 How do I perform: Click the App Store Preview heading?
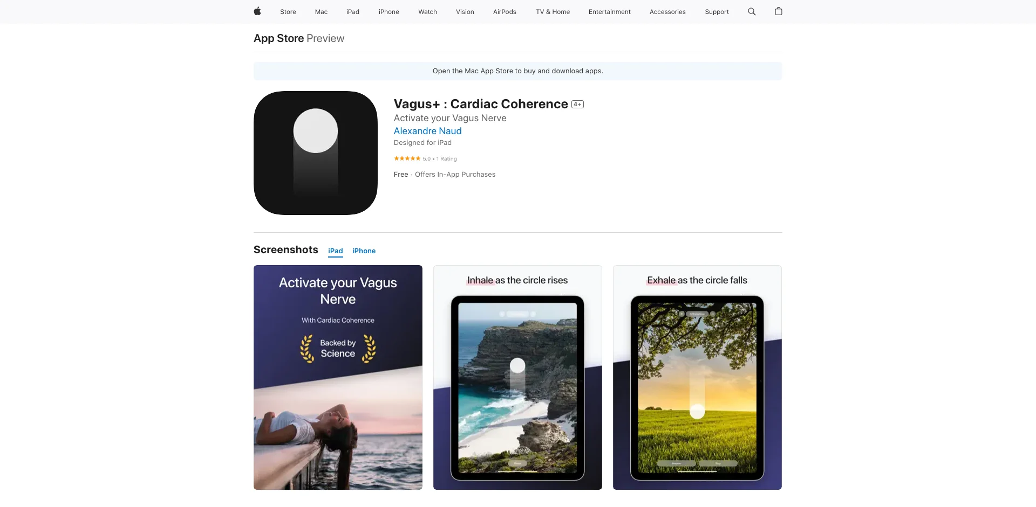[299, 38]
